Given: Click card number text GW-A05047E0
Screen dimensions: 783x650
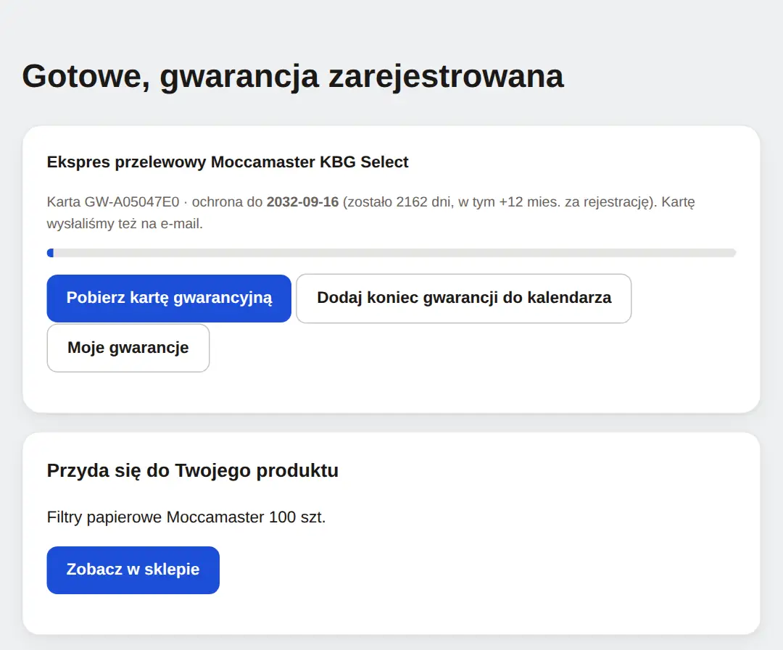Looking at the screenshot, I should pyautogui.click(x=132, y=201).
